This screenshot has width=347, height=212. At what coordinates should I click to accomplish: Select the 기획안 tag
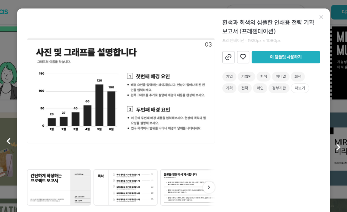click(x=246, y=77)
